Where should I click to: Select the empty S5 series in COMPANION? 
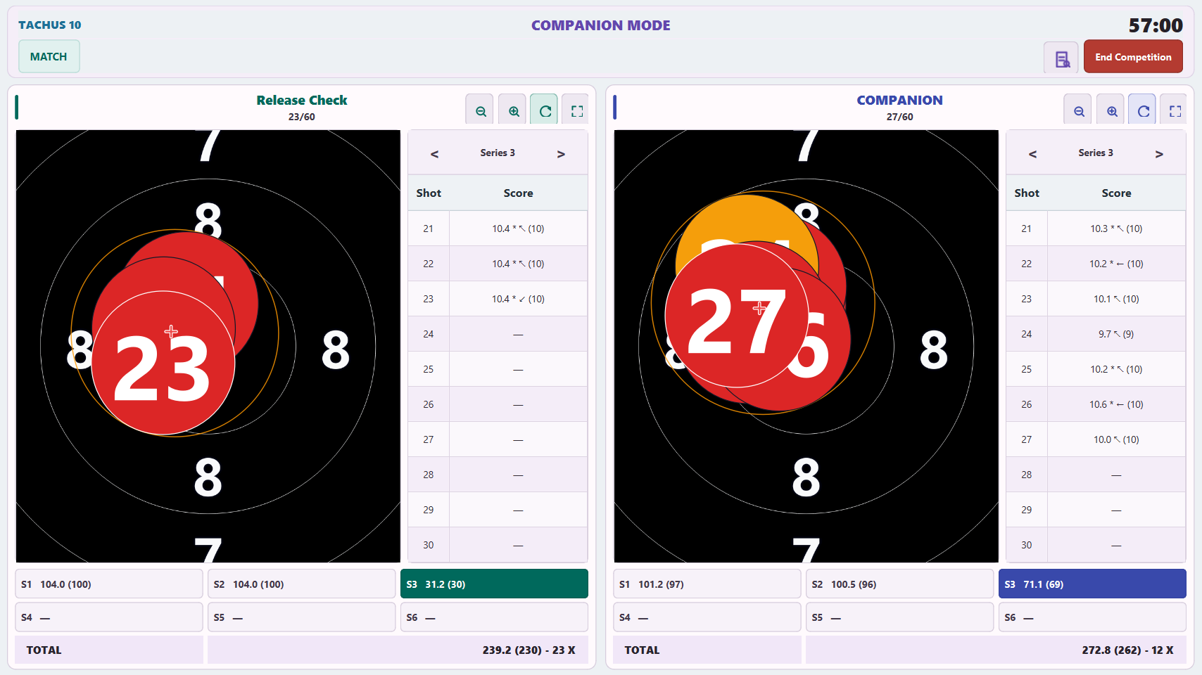[900, 617]
